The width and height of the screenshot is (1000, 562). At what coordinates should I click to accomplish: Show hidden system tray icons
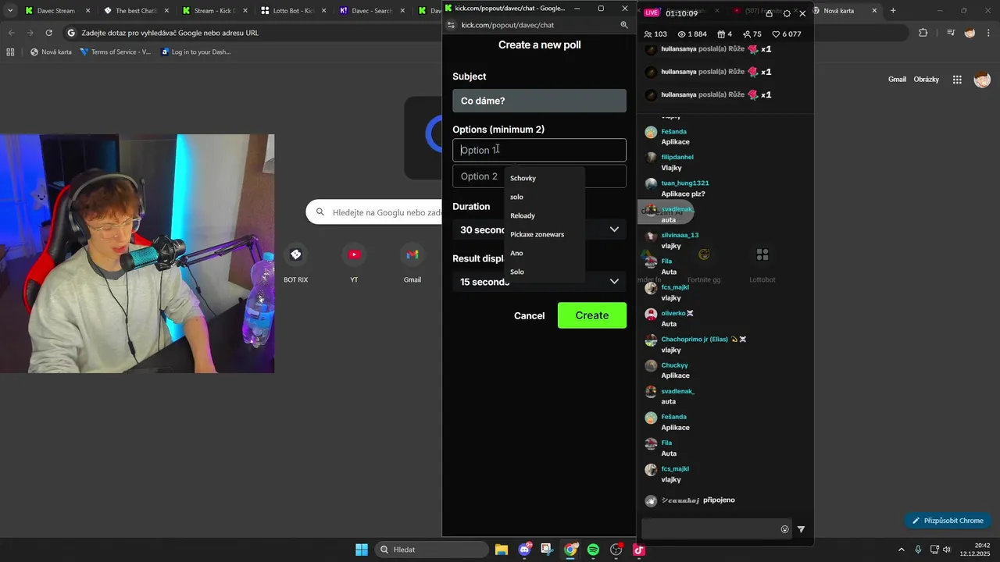[x=901, y=550]
